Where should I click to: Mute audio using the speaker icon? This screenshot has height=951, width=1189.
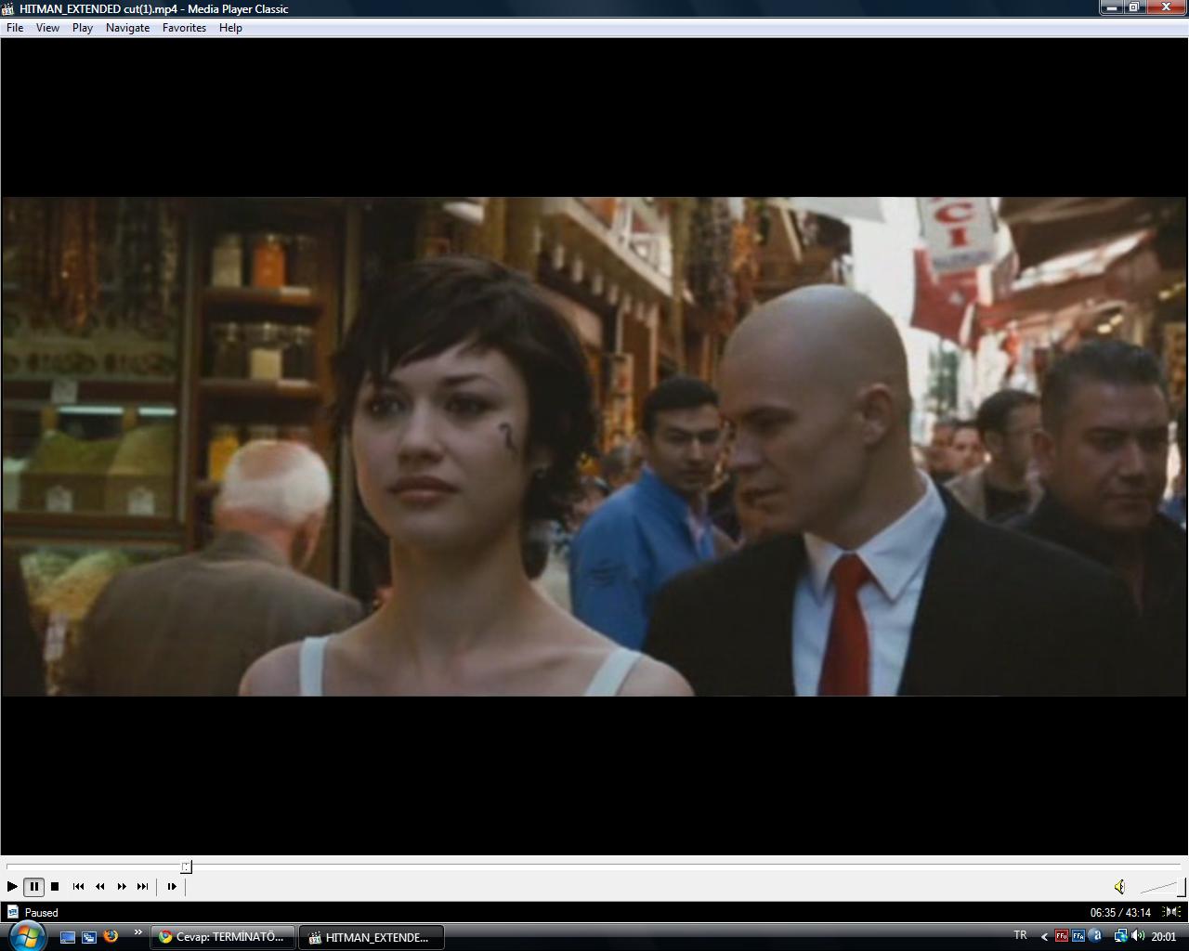[x=1119, y=887]
